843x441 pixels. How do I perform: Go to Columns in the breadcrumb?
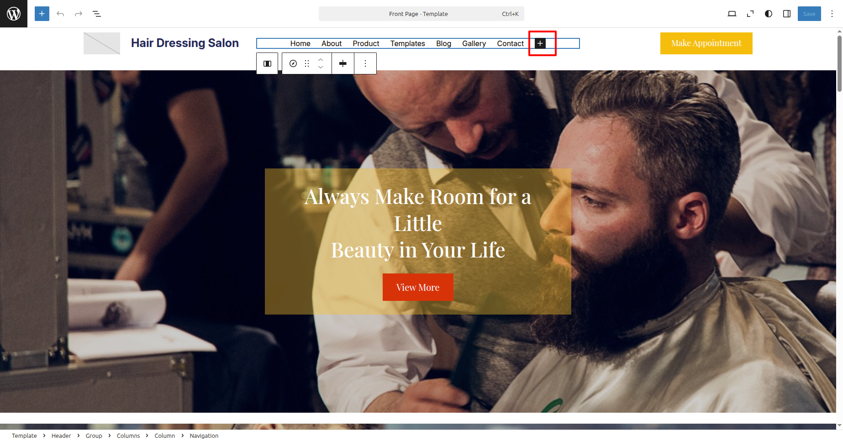tap(128, 436)
